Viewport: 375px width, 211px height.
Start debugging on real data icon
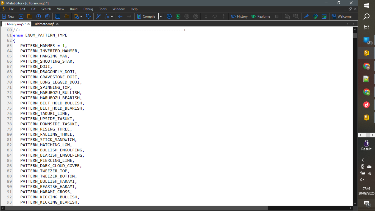(x=178, y=16)
